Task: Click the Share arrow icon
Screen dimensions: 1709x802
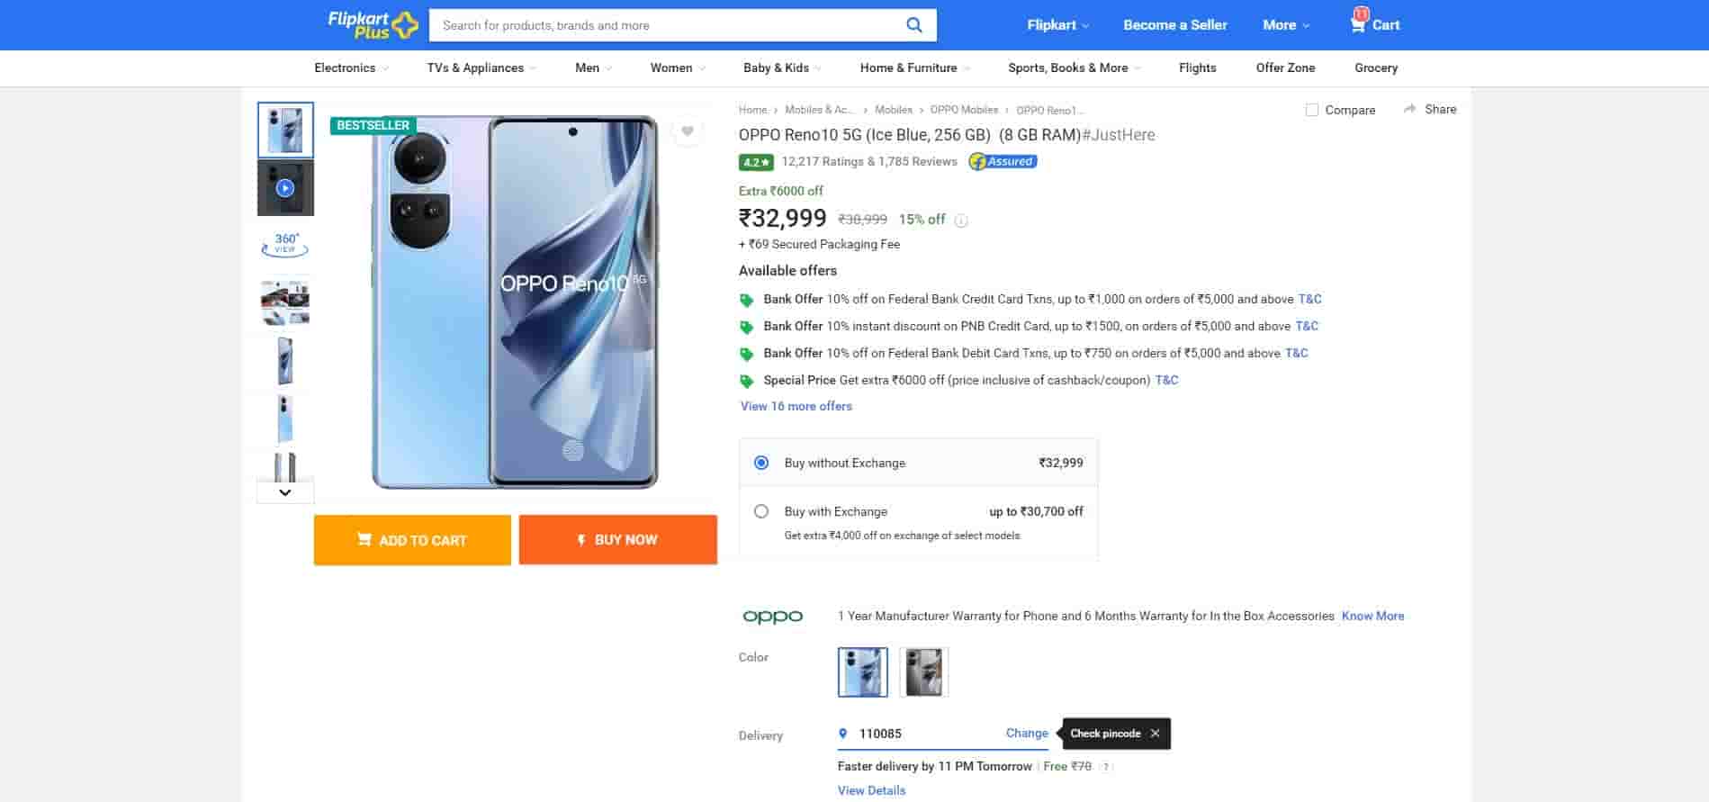Action: (x=1409, y=109)
